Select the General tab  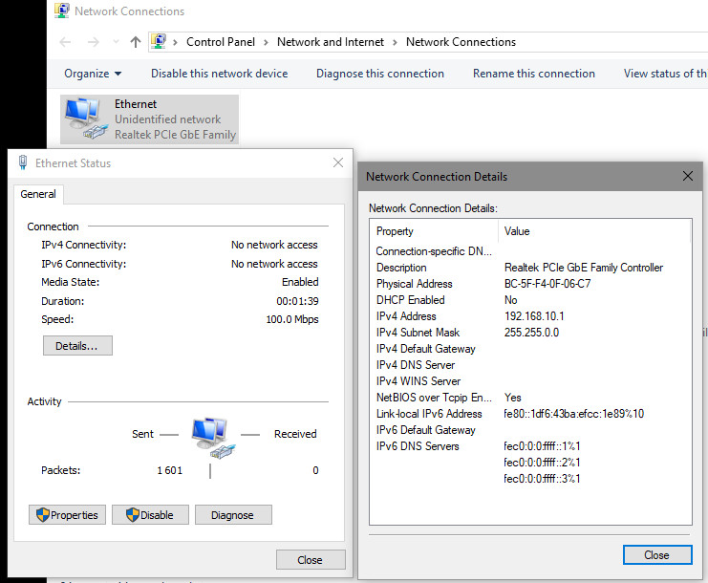coord(38,194)
